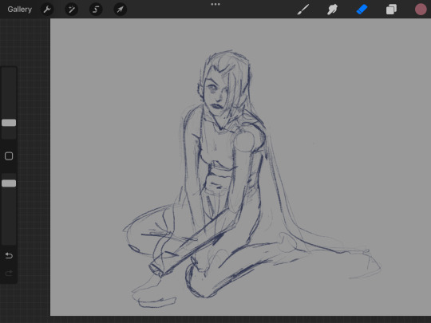
Task: Undo the last stroke
Action: tap(9, 256)
